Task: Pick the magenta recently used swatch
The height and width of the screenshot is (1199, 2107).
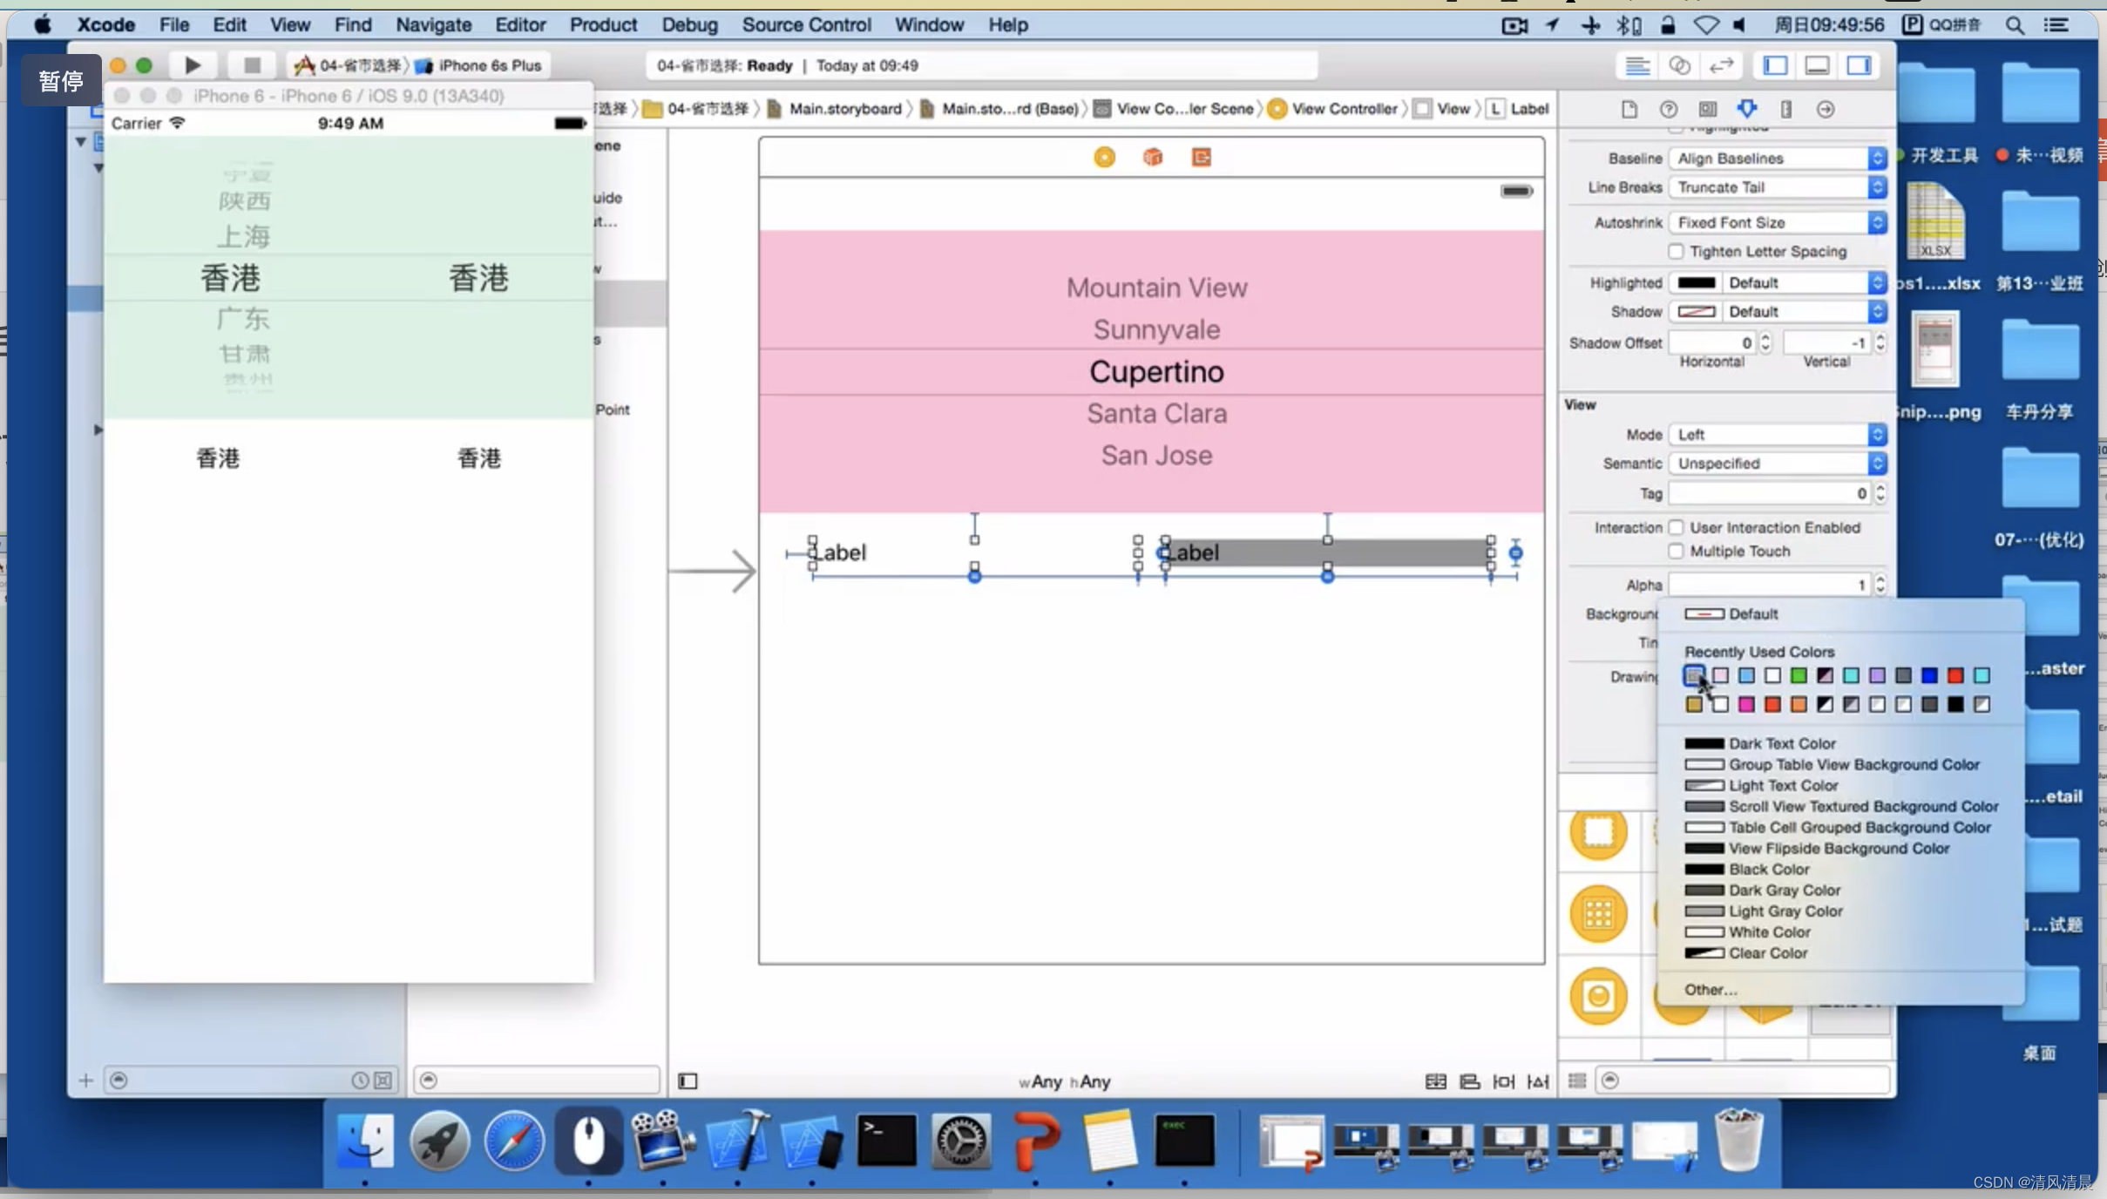Action: [x=1745, y=704]
